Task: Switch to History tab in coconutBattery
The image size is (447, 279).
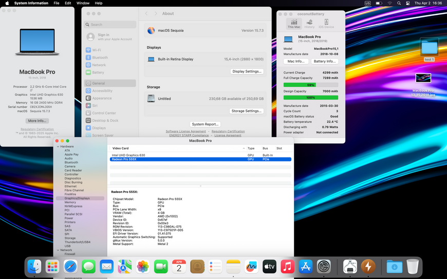Action: (x=309, y=24)
